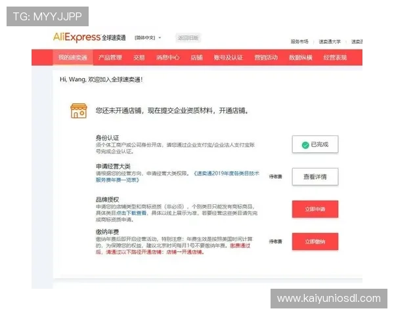Open the 营销活动 menu
The height and width of the screenshot is (315, 394).
pos(266,57)
